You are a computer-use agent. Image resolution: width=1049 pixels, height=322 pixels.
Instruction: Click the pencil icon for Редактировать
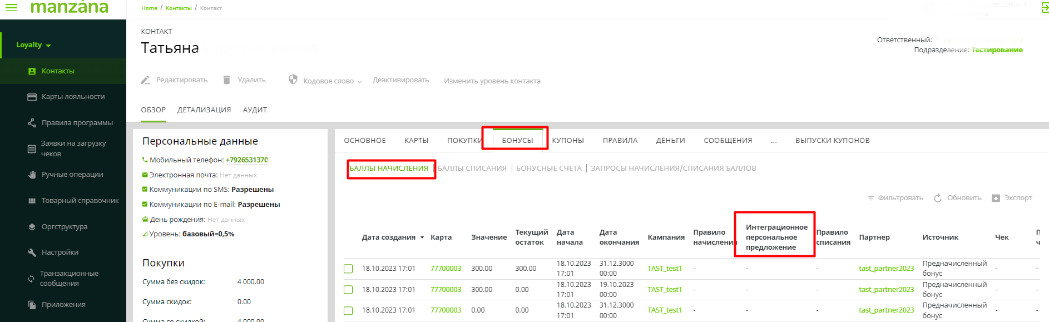coord(145,80)
